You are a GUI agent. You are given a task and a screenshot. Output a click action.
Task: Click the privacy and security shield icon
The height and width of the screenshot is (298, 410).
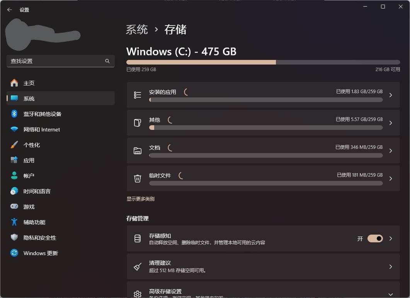click(14, 238)
